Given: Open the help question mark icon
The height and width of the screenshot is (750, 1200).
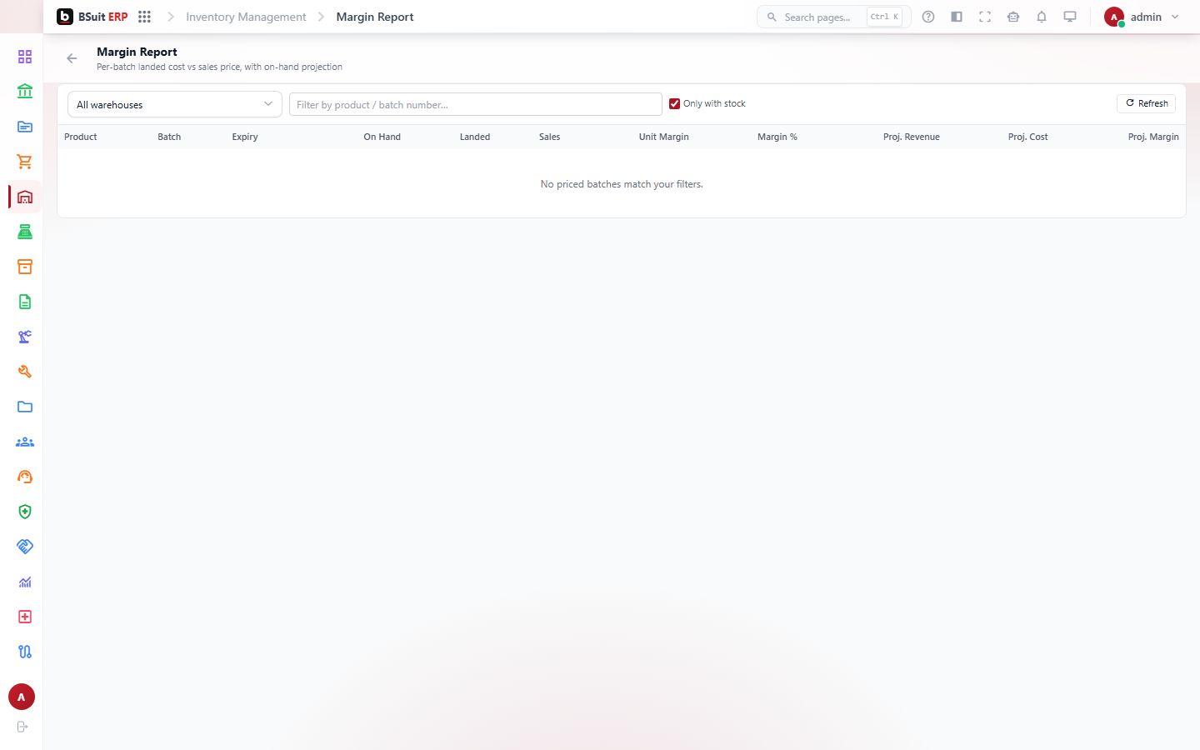Looking at the screenshot, I should (x=928, y=17).
